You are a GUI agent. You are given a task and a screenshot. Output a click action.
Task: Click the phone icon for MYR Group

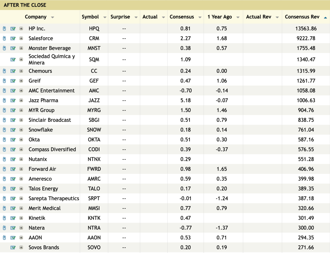click(x=4, y=110)
